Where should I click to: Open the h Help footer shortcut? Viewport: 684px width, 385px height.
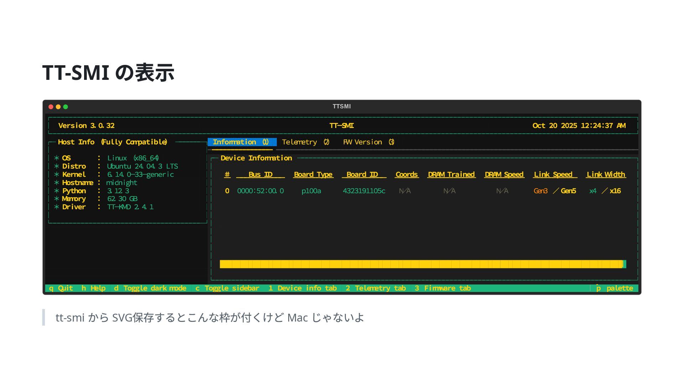(93, 288)
